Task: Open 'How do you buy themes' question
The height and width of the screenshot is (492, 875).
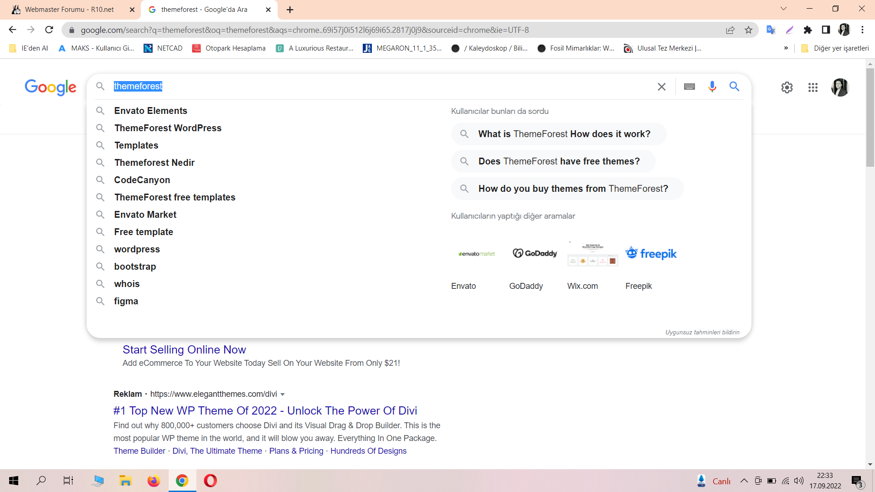Action: coord(567,189)
